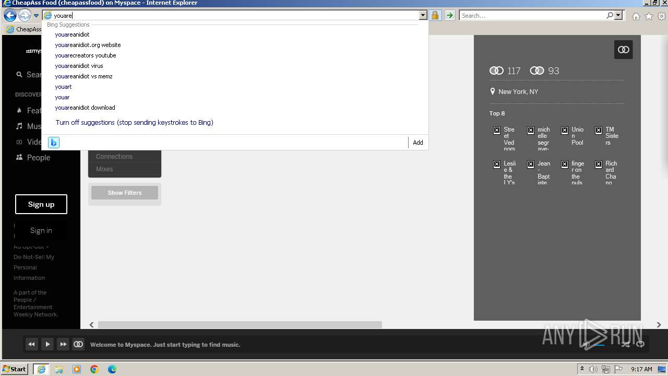Screen dimensions: 668x376
Task: Toggle repeat in the music player
Action: pyautogui.click(x=640, y=344)
